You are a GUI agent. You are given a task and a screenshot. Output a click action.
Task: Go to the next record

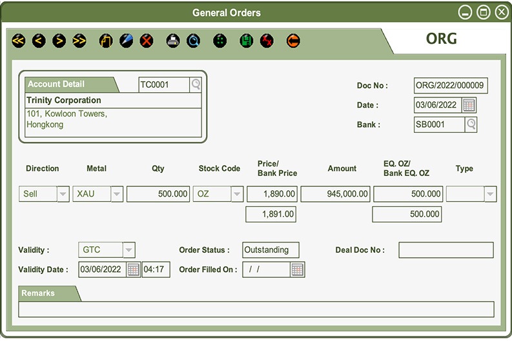tap(59, 41)
